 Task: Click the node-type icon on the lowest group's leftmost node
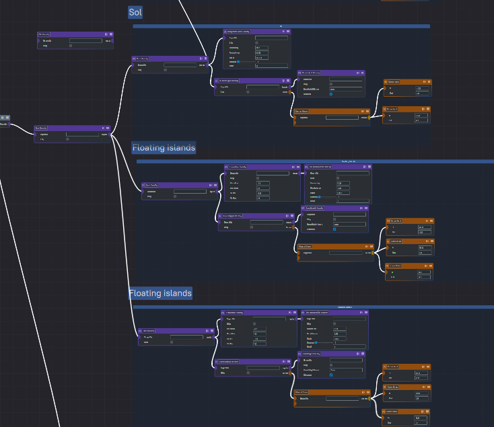pos(141,331)
